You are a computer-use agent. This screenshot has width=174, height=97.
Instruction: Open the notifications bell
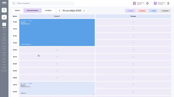[x=4, y=17]
